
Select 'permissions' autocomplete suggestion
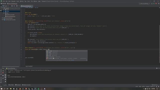tap(66, 57)
